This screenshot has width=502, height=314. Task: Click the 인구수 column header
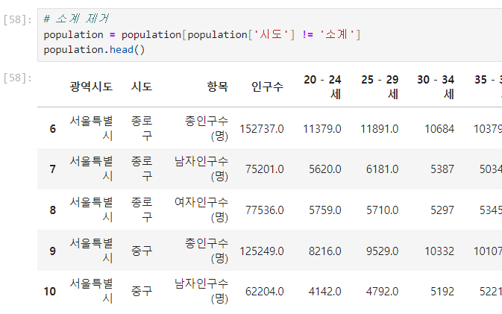[267, 87]
